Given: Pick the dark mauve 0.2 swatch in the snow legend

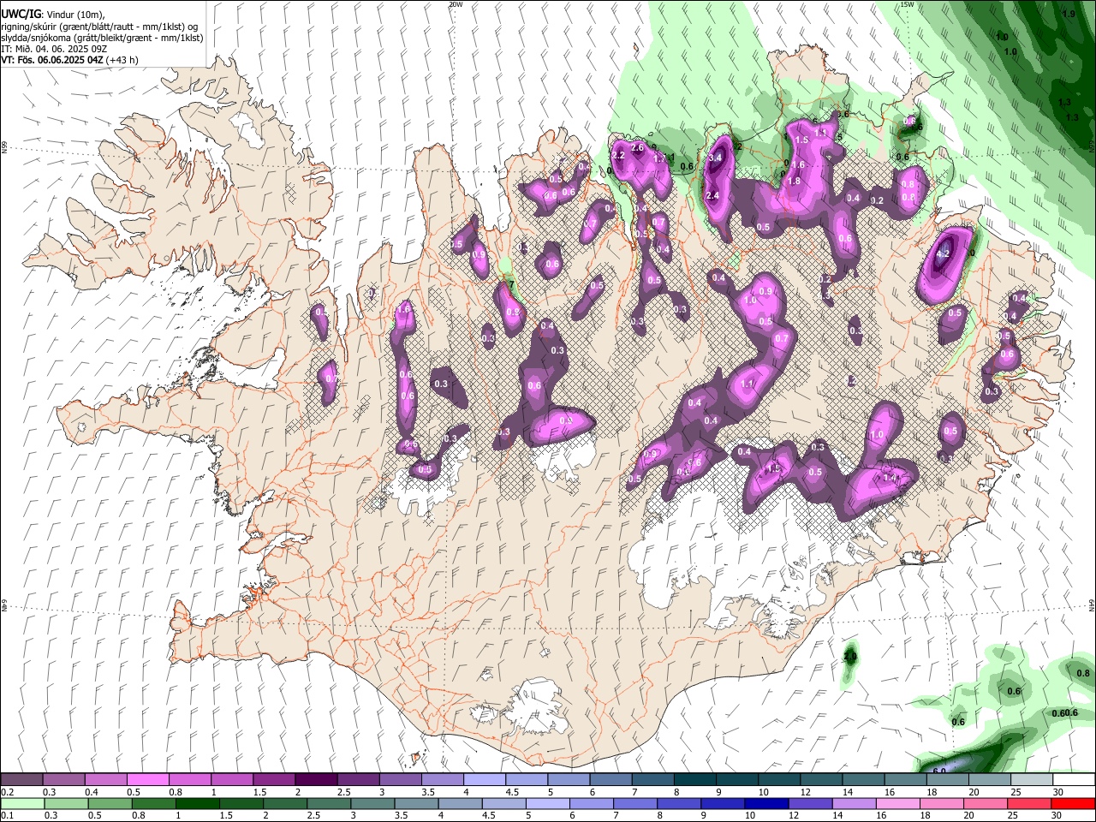Looking at the screenshot, I should [21, 780].
